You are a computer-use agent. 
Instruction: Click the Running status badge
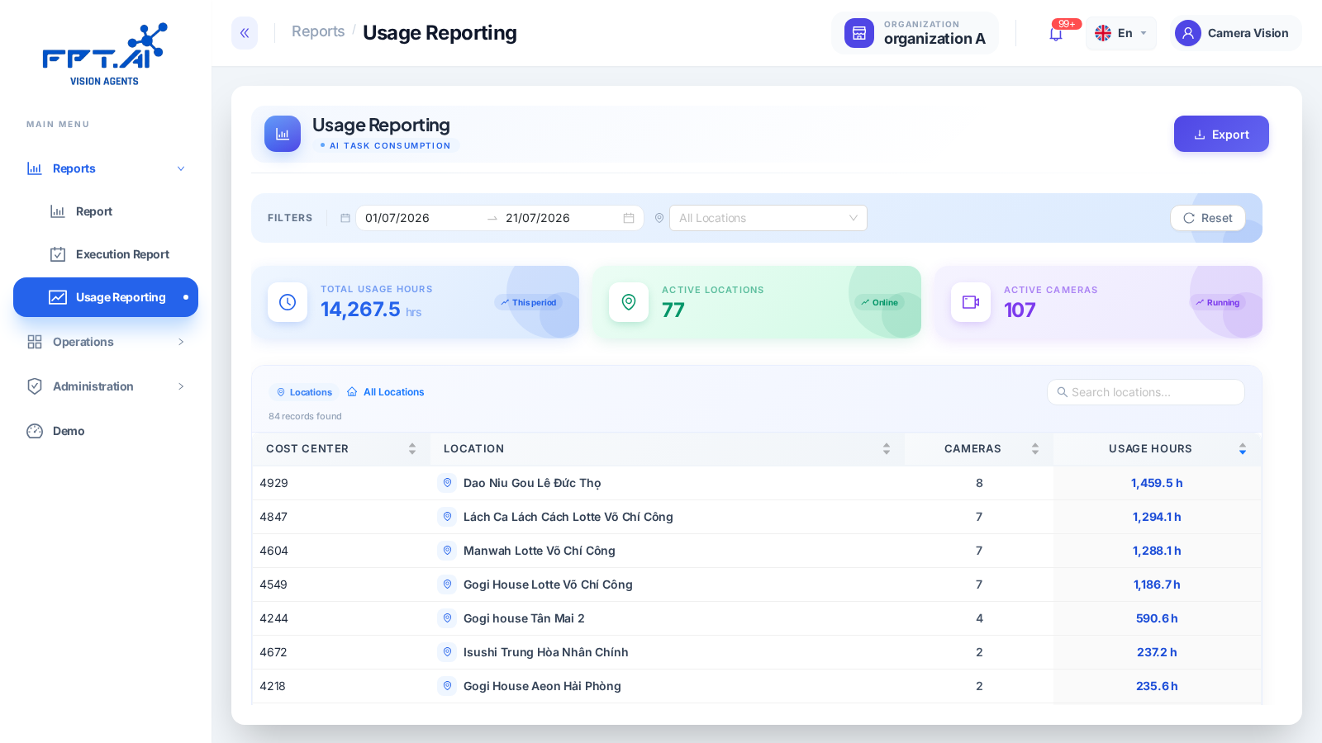click(x=1217, y=302)
